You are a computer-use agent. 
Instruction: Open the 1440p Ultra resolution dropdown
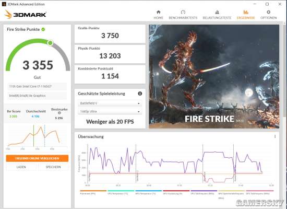[110, 111]
